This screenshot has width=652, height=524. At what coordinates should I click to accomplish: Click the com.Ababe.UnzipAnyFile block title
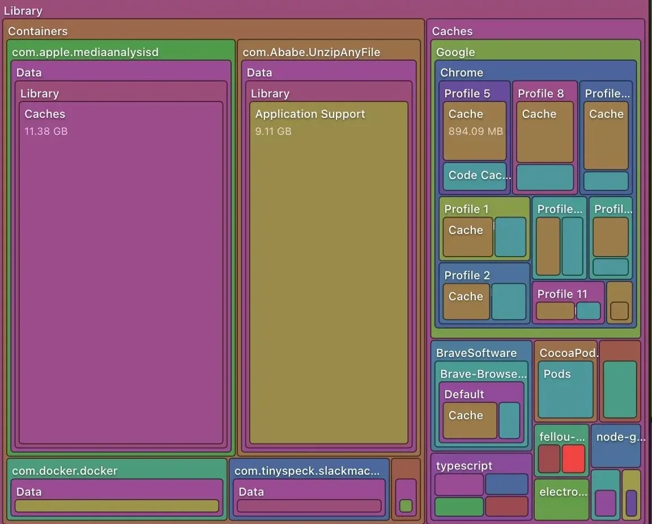click(312, 52)
